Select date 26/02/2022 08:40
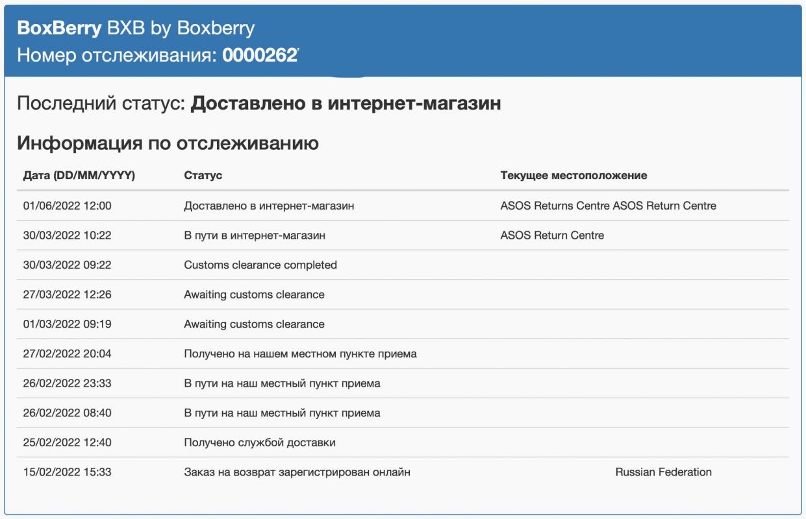Image resolution: width=806 pixels, height=519 pixels. tap(67, 413)
